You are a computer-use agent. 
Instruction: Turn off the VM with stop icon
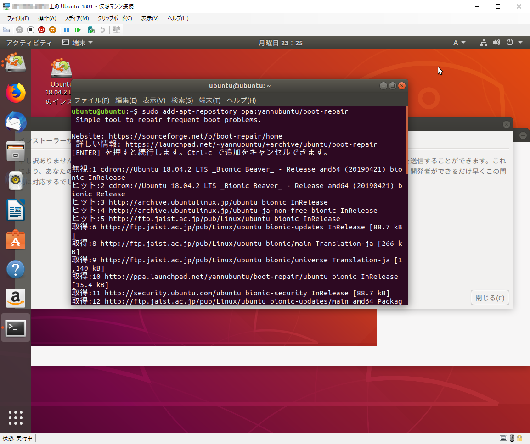[31, 30]
